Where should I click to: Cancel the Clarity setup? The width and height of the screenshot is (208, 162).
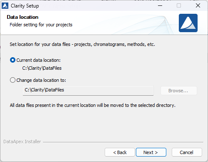[x=187, y=152]
